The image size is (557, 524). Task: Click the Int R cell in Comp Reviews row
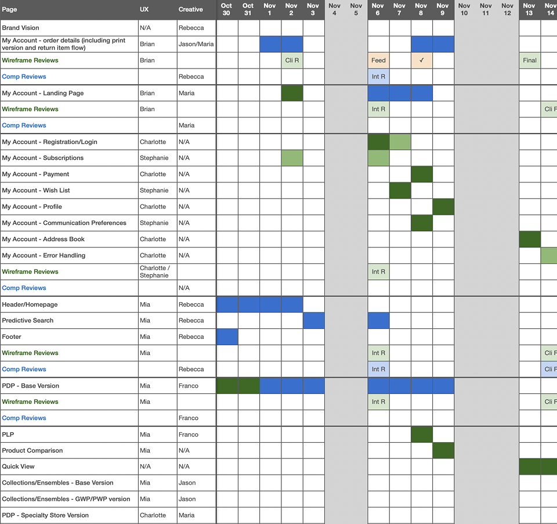(378, 76)
